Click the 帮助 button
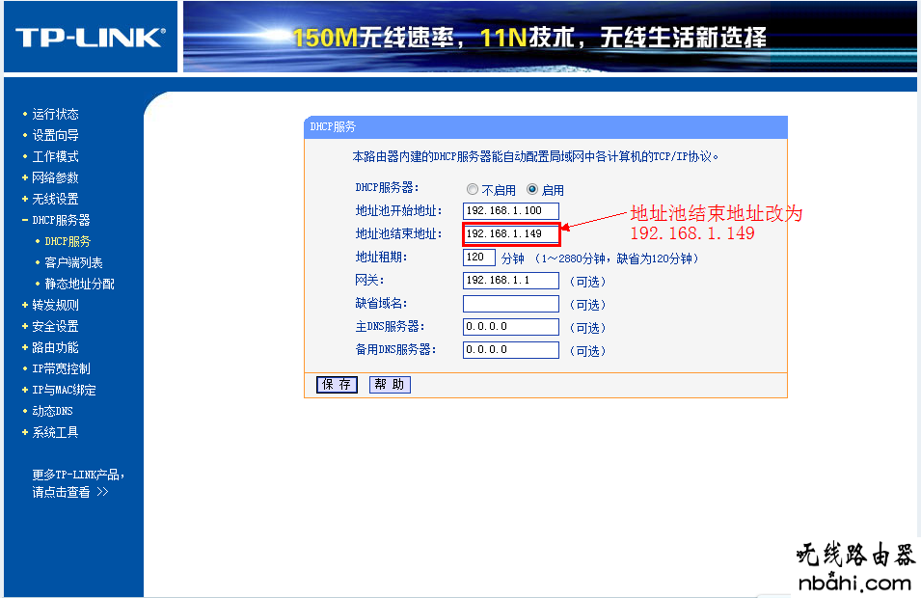 pyautogui.click(x=390, y=385)
